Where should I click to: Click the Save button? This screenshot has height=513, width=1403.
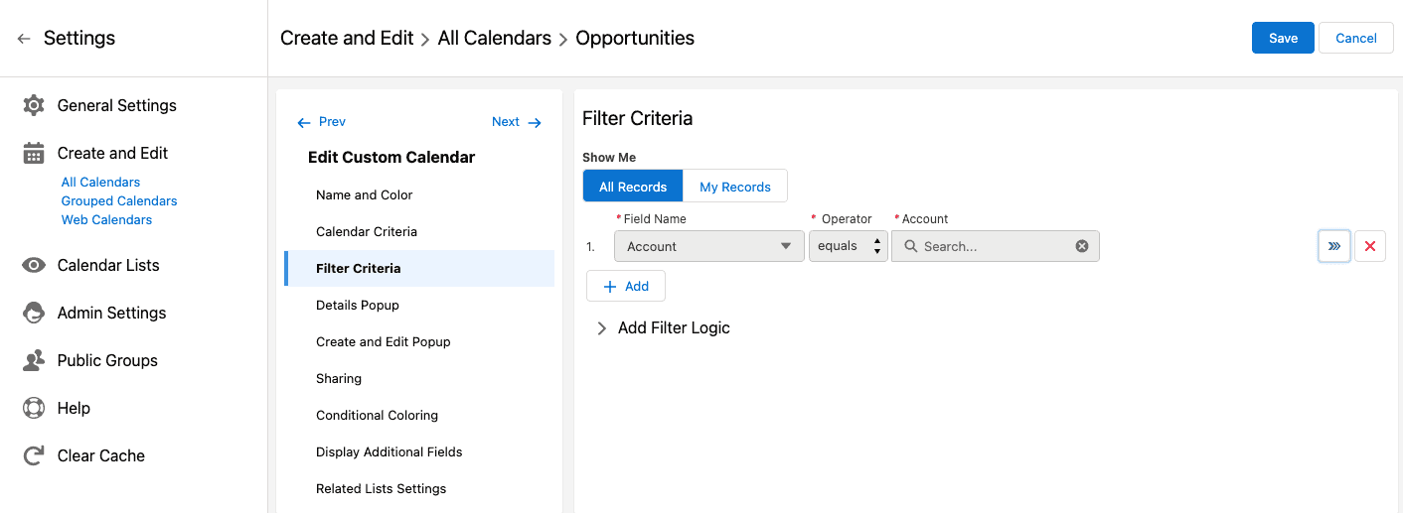pyautogui.click(x=1283, y=38)
